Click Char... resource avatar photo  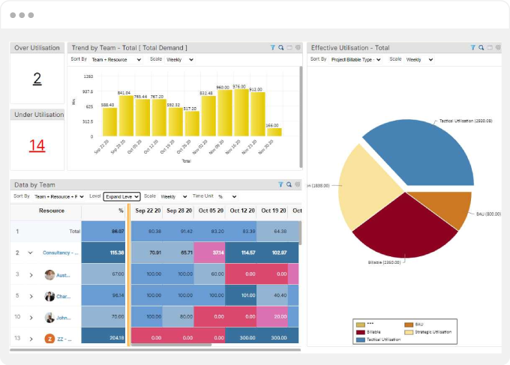click(49, 296)
